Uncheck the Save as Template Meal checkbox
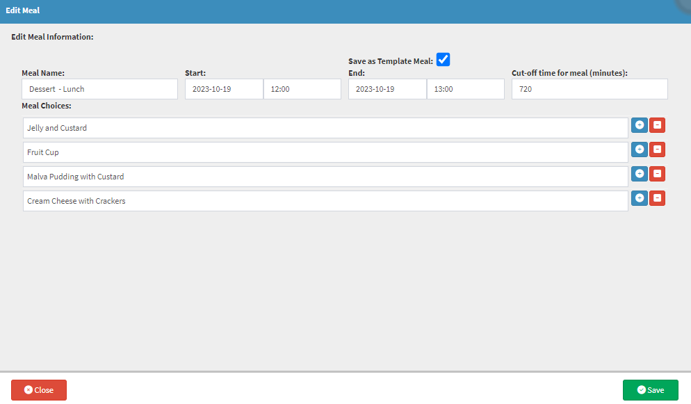This screenshot has height=404, width=691. tap(443, 60)
